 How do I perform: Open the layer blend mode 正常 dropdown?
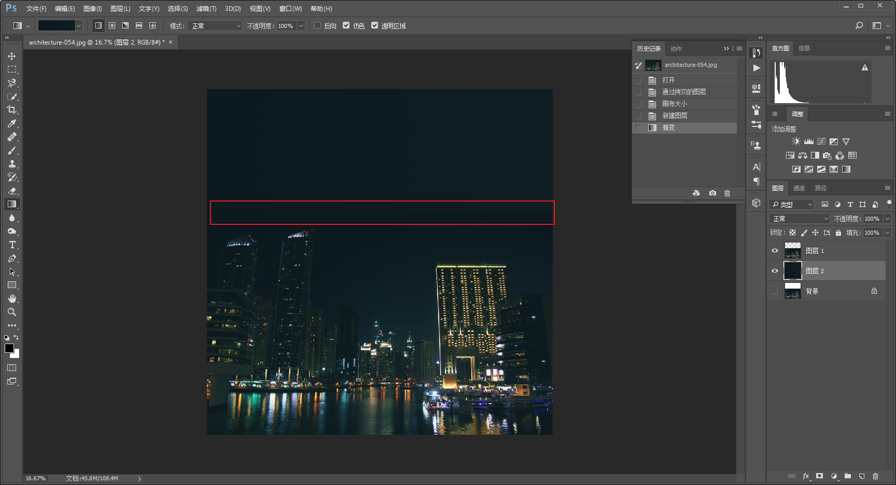click(x=799, y=219)
